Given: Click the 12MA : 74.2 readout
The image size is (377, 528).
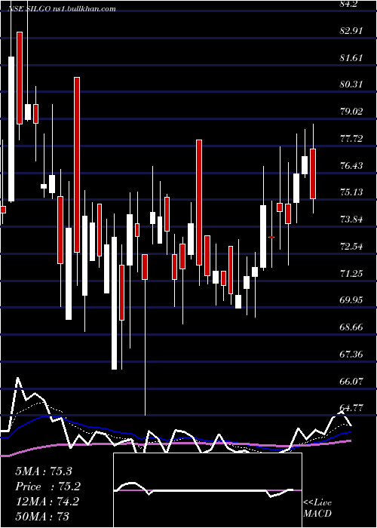Looking at the screenshot, I should (47, 502).
